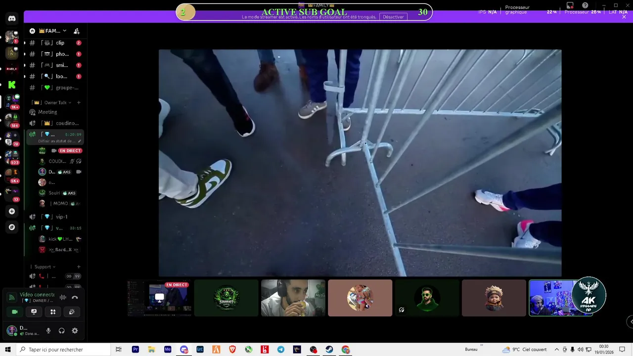Watch the EN DIRECT stream user
The height and width of the screenshot is (356, 633).
(60, 151)
